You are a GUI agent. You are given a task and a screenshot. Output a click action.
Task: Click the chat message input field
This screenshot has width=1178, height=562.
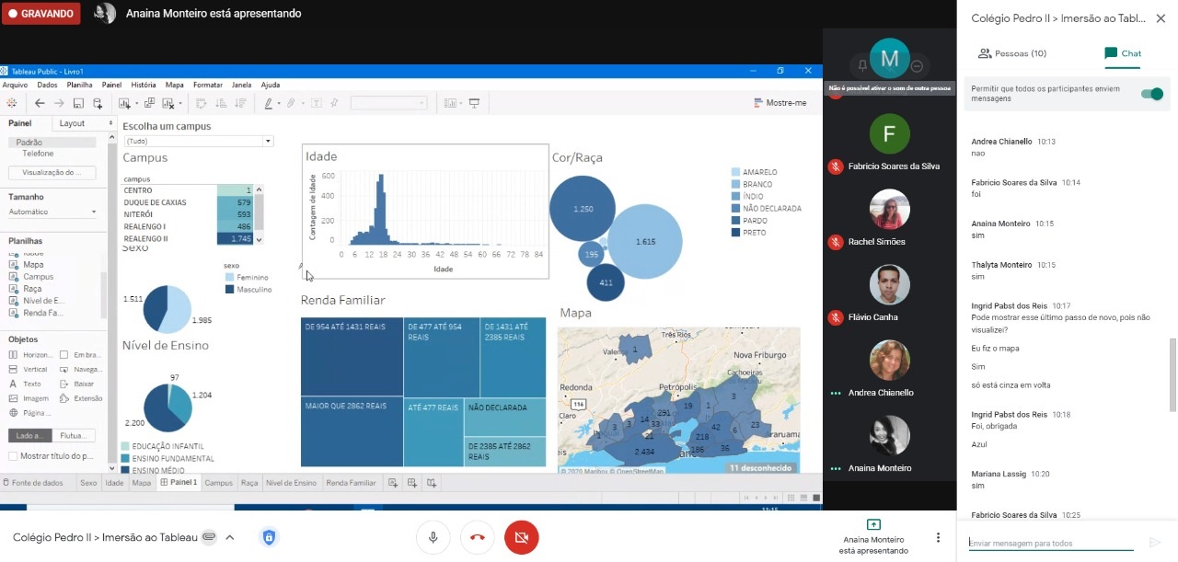[1049, 543]
